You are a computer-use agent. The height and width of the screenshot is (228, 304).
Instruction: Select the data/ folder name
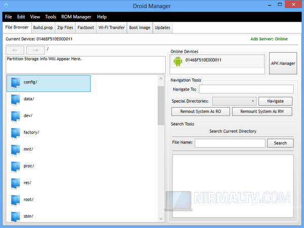pos(29,99)
